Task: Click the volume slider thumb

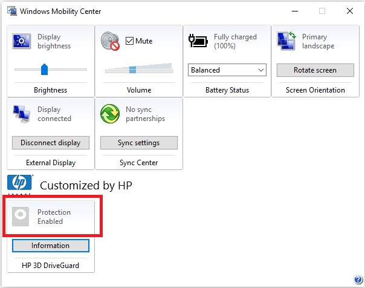Action: (132, 70)
